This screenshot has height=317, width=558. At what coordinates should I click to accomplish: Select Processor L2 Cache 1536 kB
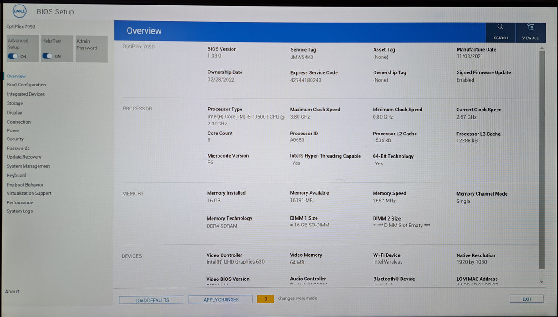tap(382, 140)
